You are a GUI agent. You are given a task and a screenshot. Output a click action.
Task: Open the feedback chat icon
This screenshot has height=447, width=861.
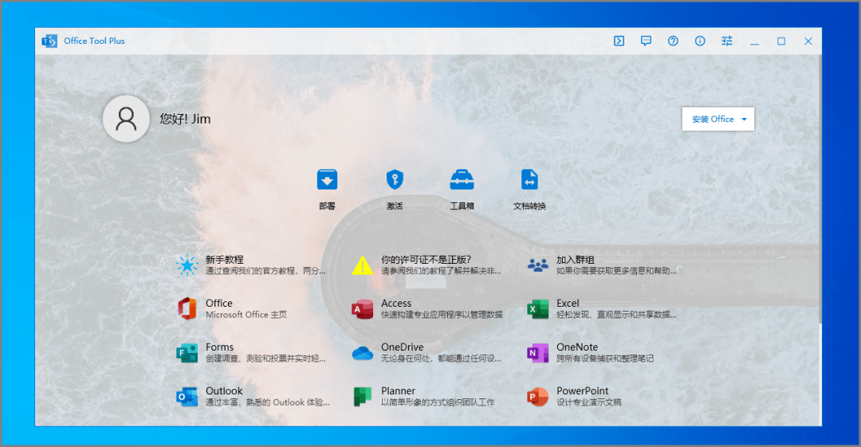646,41
